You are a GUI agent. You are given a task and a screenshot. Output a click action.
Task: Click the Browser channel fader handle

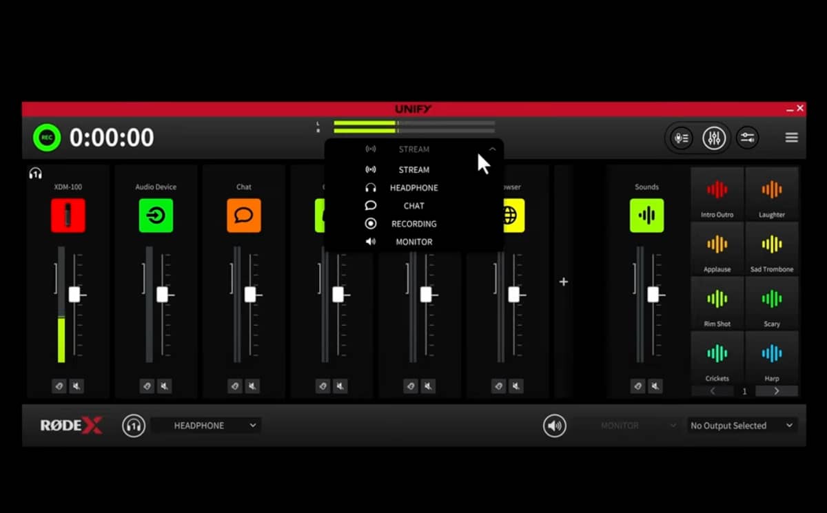point(514,295)
